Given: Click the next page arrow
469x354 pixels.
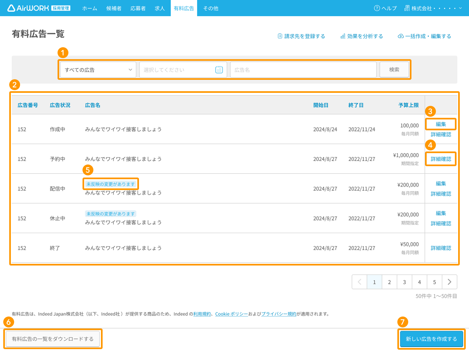Looking at the screenshot, I should [x=449, y=282].
